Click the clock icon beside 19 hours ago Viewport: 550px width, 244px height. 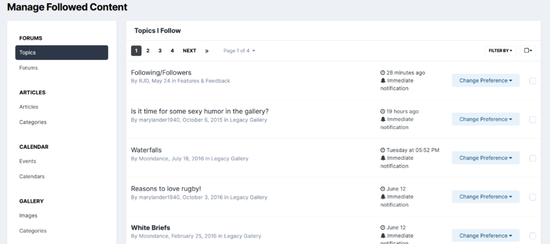[x=383, y=112]
